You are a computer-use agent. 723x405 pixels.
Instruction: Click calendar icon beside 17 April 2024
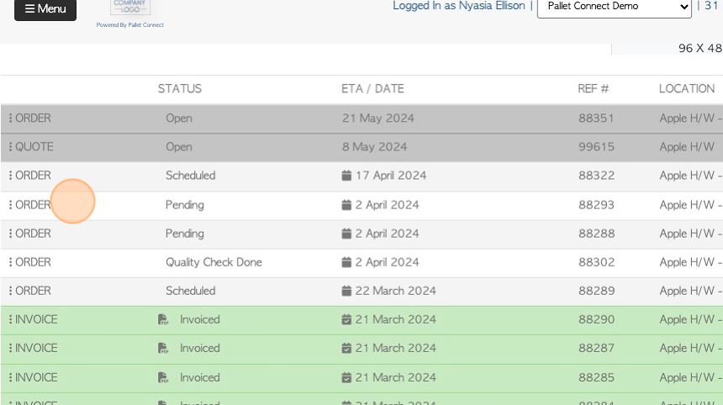(346, 175)
